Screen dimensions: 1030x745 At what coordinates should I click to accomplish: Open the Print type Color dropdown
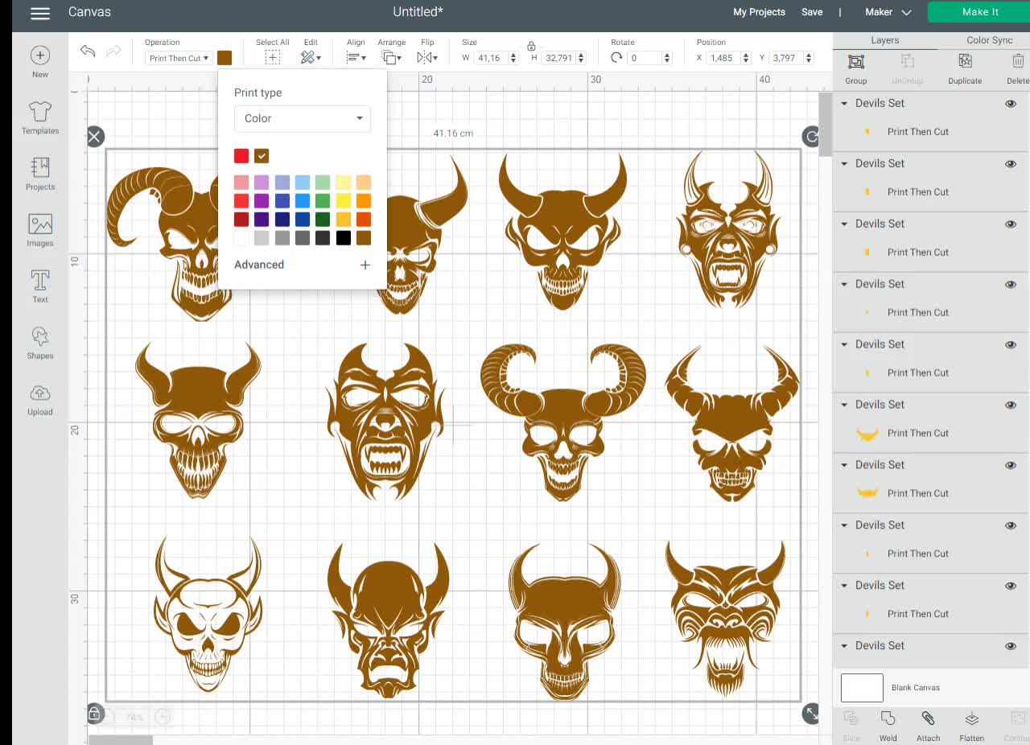303,118
